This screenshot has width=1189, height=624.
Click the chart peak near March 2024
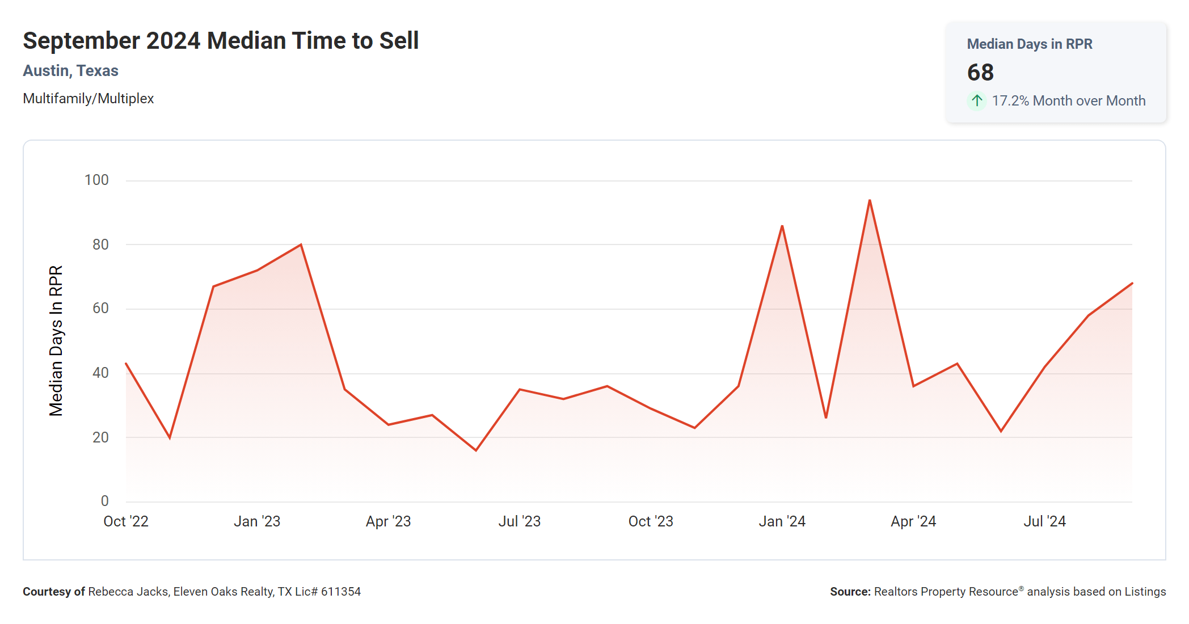[870, 201]
